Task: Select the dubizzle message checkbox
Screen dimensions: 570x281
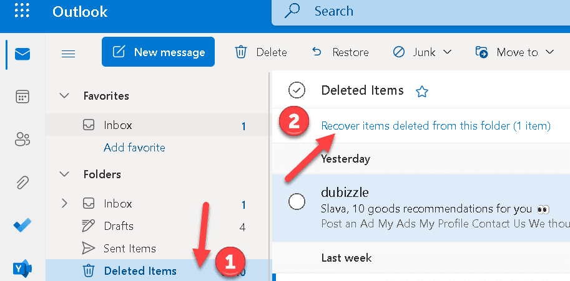Action: click(x=297, y=202)
